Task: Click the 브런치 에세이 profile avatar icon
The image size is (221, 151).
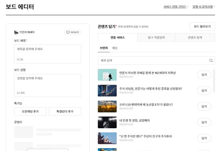Action: 16,32
